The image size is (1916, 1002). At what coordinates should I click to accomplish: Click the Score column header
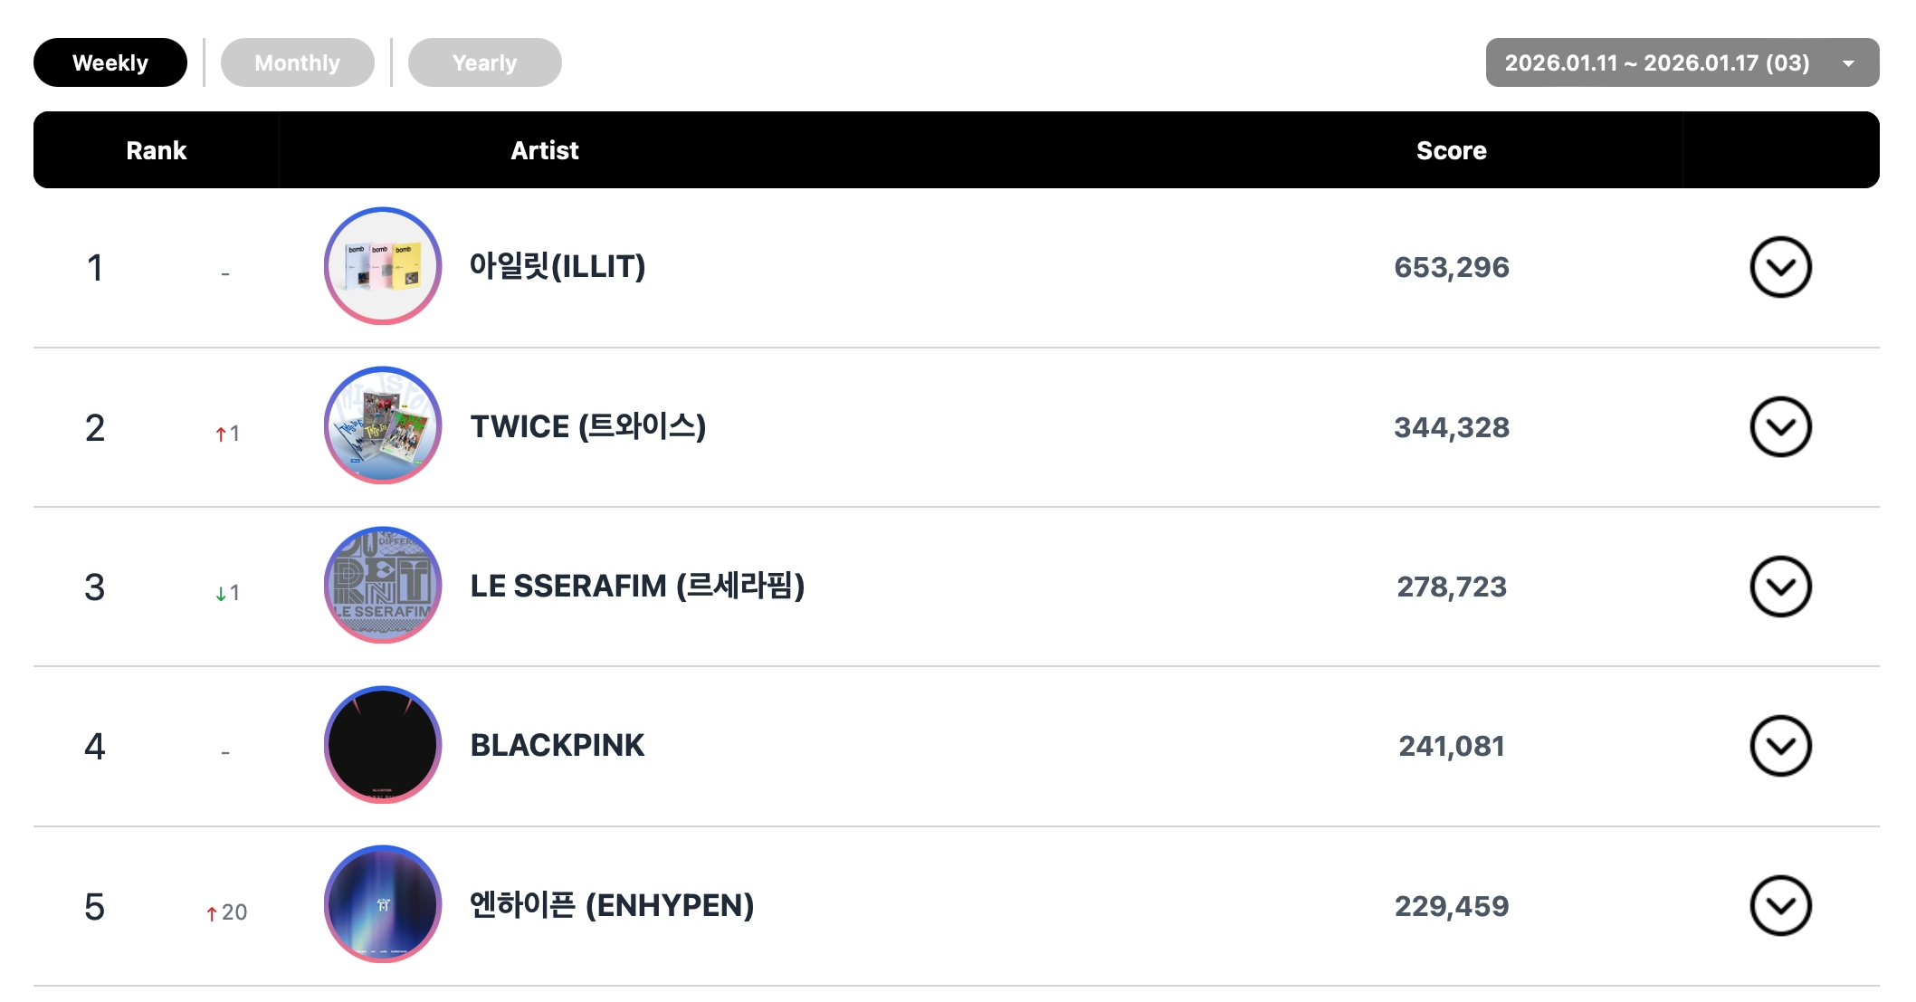(x=1451, y=150)
